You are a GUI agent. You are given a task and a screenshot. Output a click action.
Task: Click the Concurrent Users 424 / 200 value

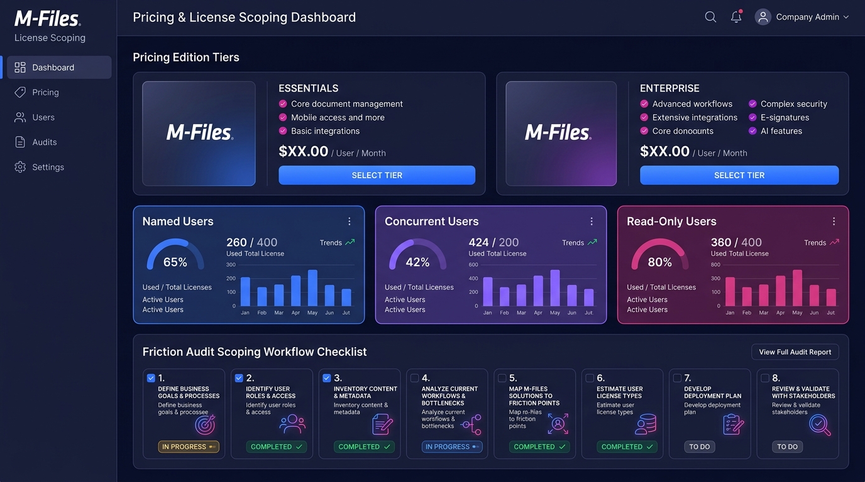493,242
